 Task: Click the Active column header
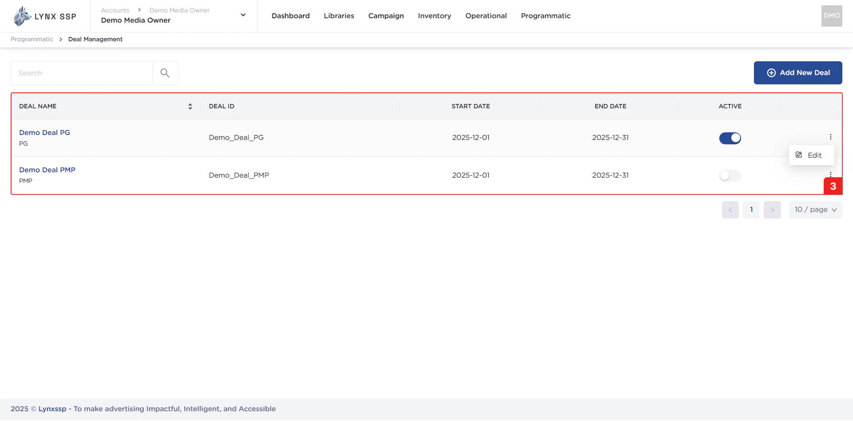pos(730,106)
